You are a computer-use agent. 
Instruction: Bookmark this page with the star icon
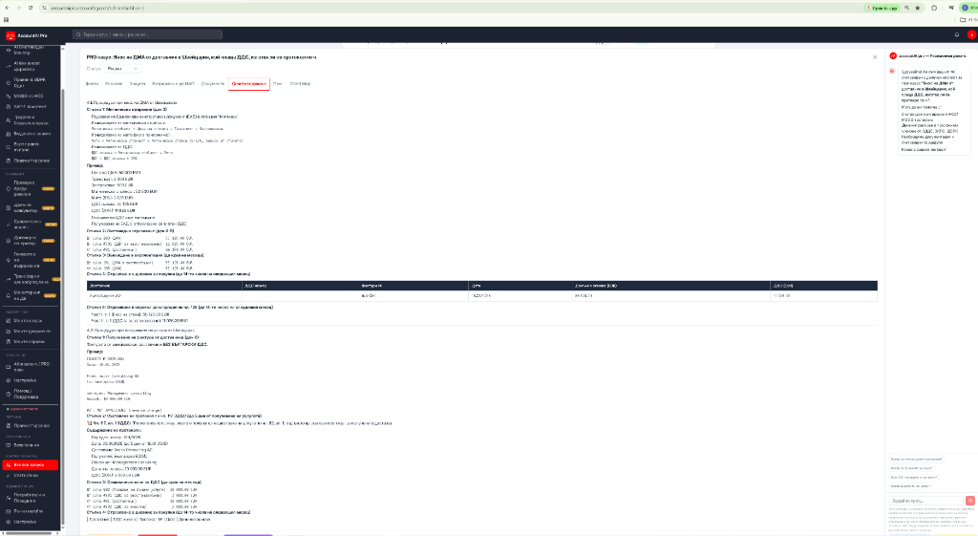918,8
